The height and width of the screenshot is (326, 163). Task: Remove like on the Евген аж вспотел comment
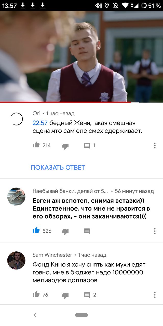pos(36,230)
